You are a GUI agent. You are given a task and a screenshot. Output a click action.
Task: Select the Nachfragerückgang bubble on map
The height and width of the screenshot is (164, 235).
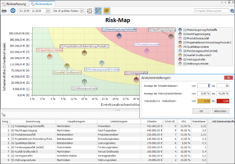(x=171, y=36)
